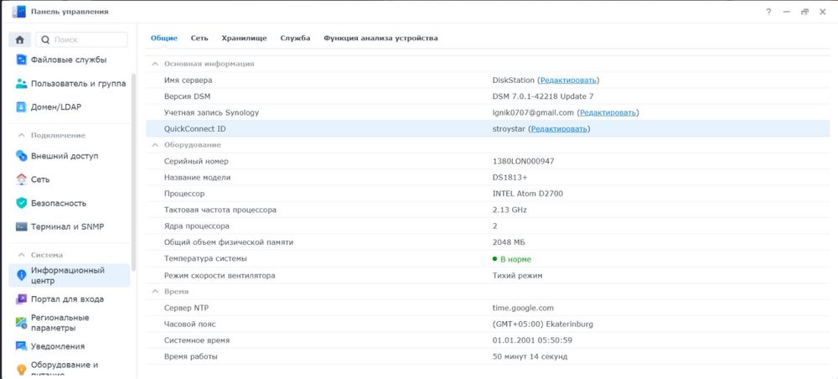
Task: Select Информационный центр icon
Action: (22, 275)
